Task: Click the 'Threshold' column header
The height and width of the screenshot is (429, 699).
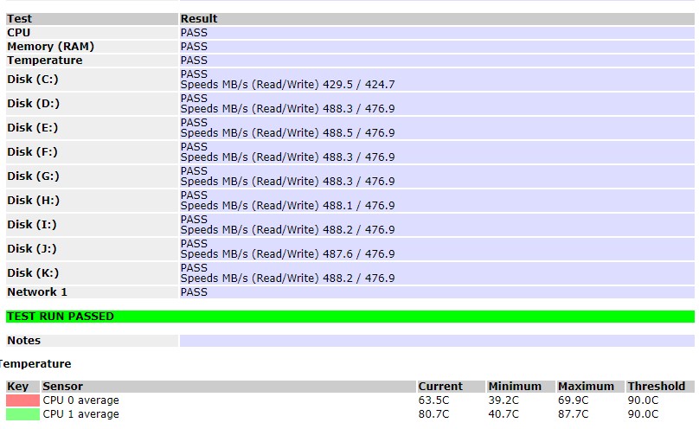Action: coord(657,387)
